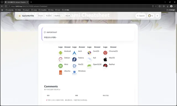Open the SimpWeb bookmarks folder

pyautogui.click(x=43, y=10)
